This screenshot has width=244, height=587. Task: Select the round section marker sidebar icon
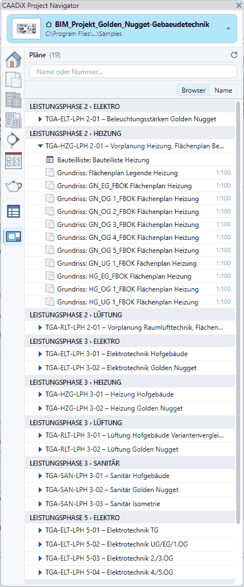(13, 140)
